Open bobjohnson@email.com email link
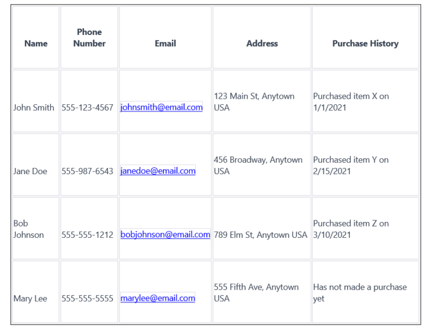 [165, 235]
